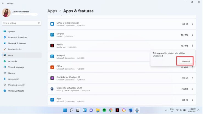Open Privacy & security settings

pyautogui.click(x=22, y=85)
